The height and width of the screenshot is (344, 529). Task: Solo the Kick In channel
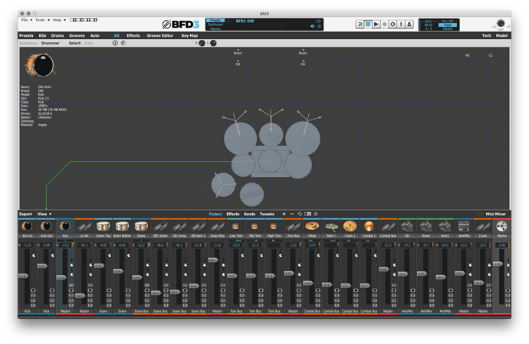click(33, 305)
